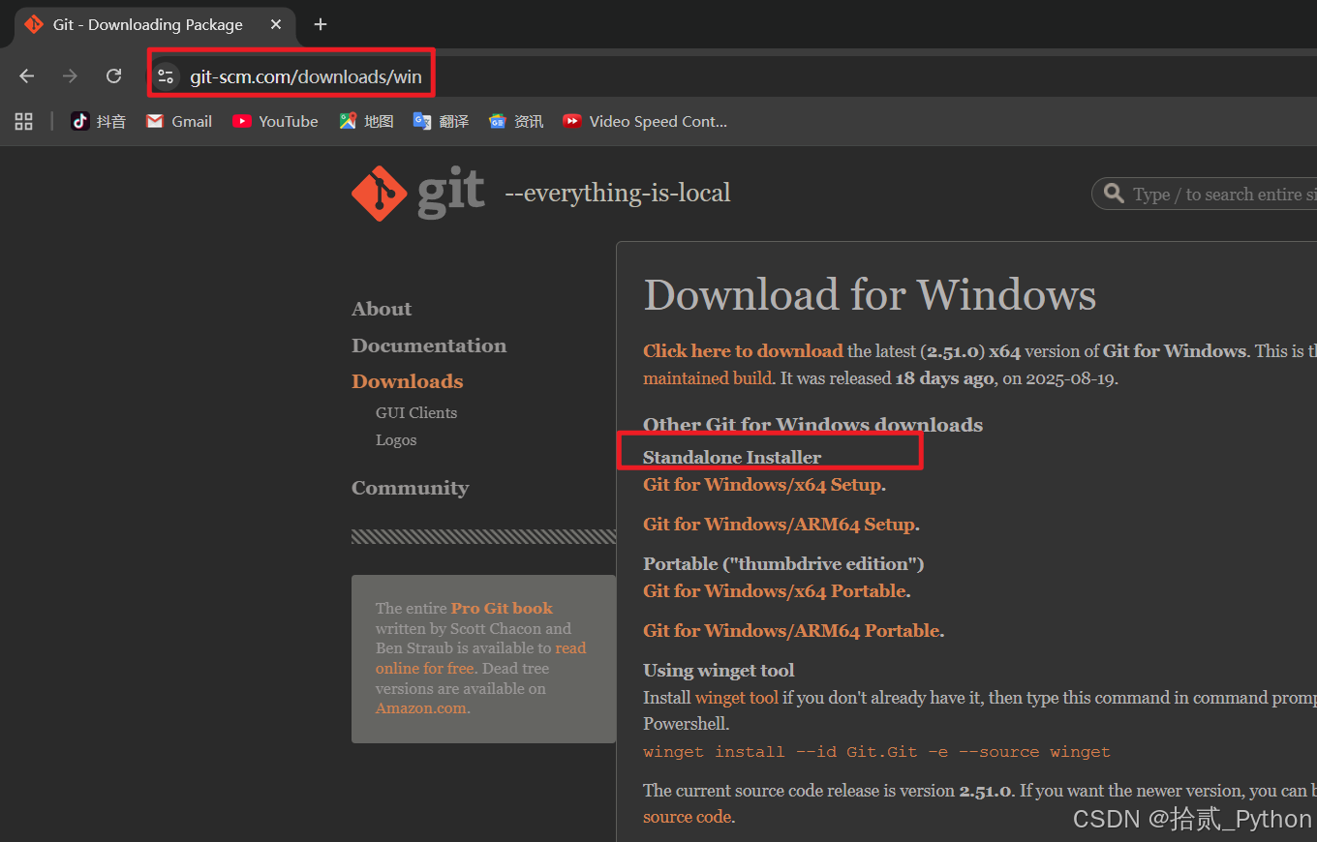Screen dimensions: 1317x842
Task: Download Git for Windows/ARM64 Portable
Action: pos(791,630)
